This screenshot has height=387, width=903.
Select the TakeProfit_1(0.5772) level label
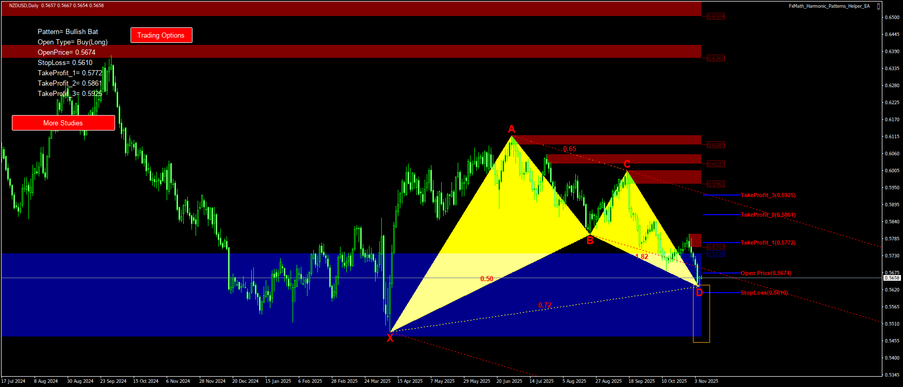[x=768, y=243]
